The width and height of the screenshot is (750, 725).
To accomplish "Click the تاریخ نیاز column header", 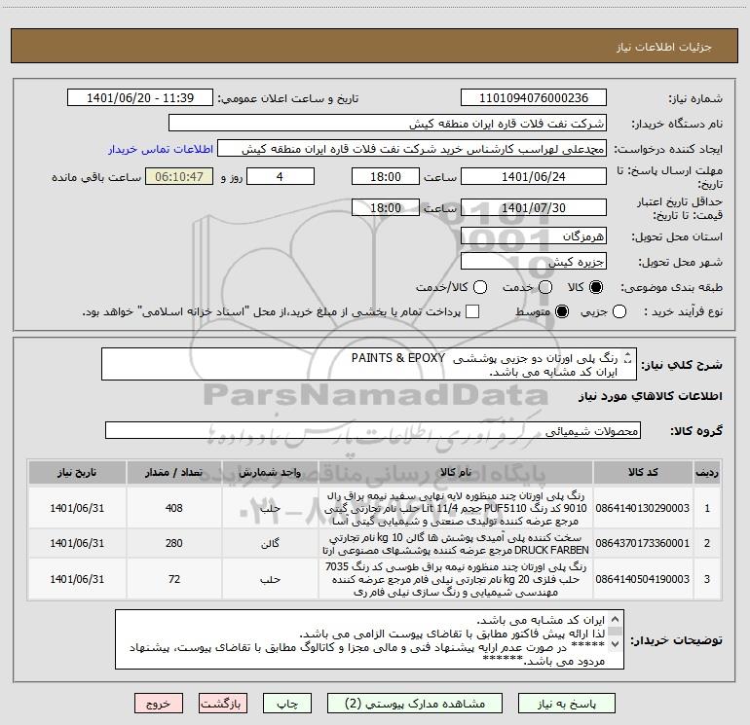I will click(x=77, y=473).
